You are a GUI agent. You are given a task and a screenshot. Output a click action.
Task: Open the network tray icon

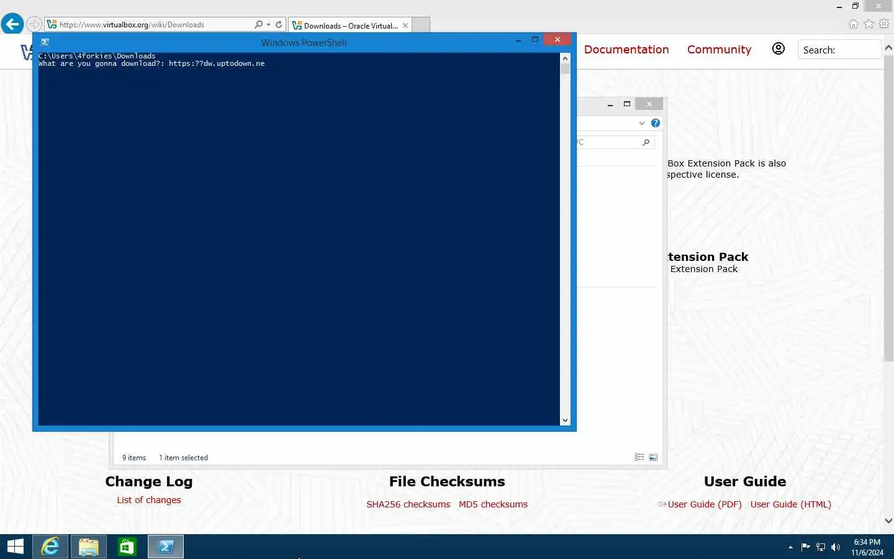point(821,547)
